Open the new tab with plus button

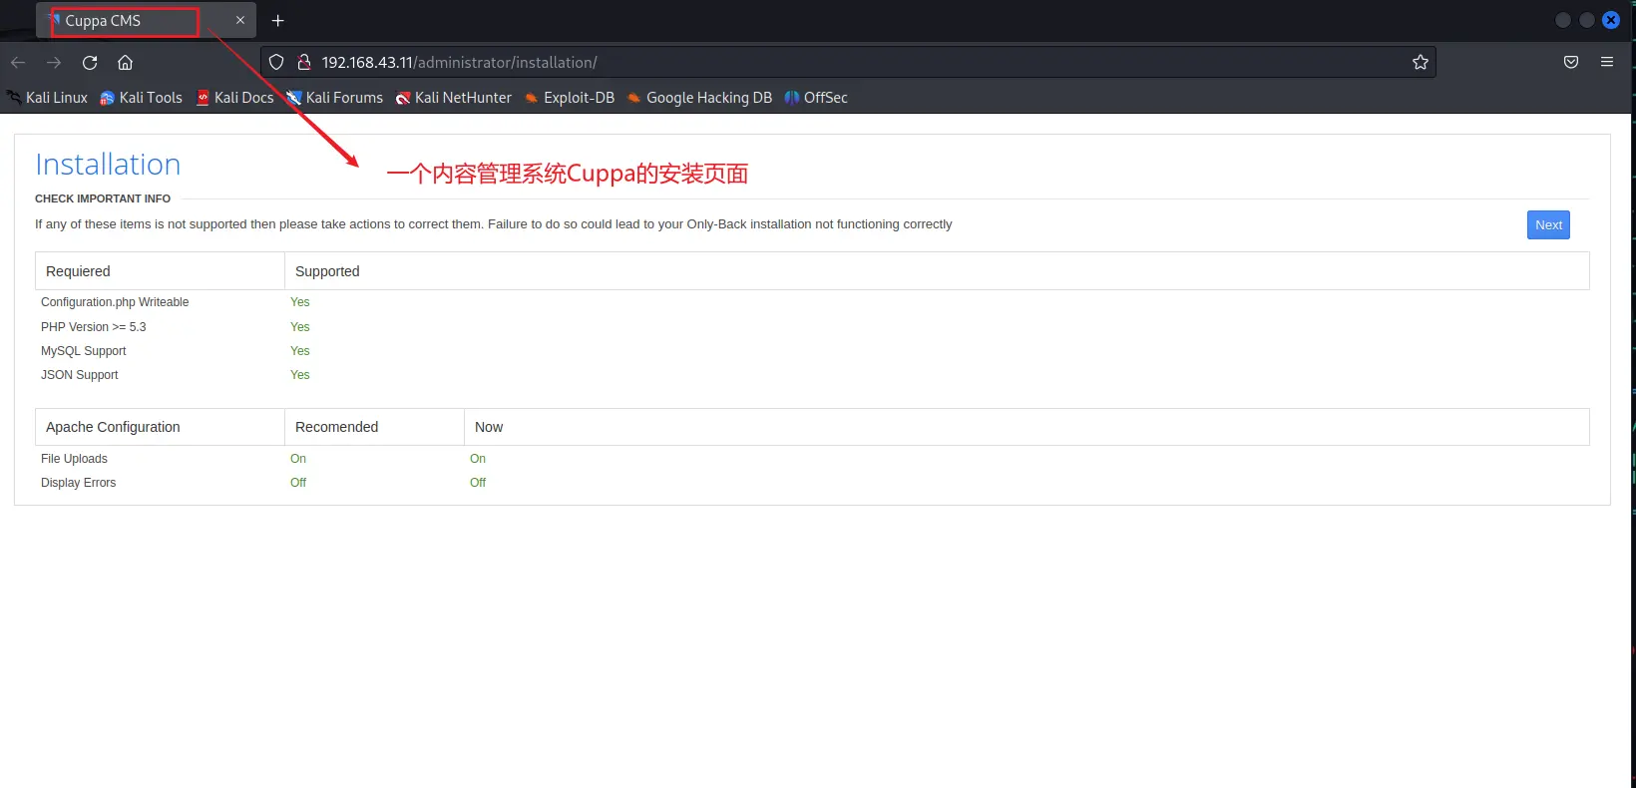pyautogui.click(x=277, y=21)
